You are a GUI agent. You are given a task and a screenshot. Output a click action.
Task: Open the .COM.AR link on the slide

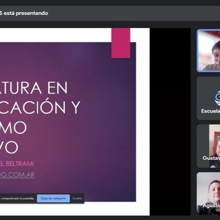[x=17, y=175]
